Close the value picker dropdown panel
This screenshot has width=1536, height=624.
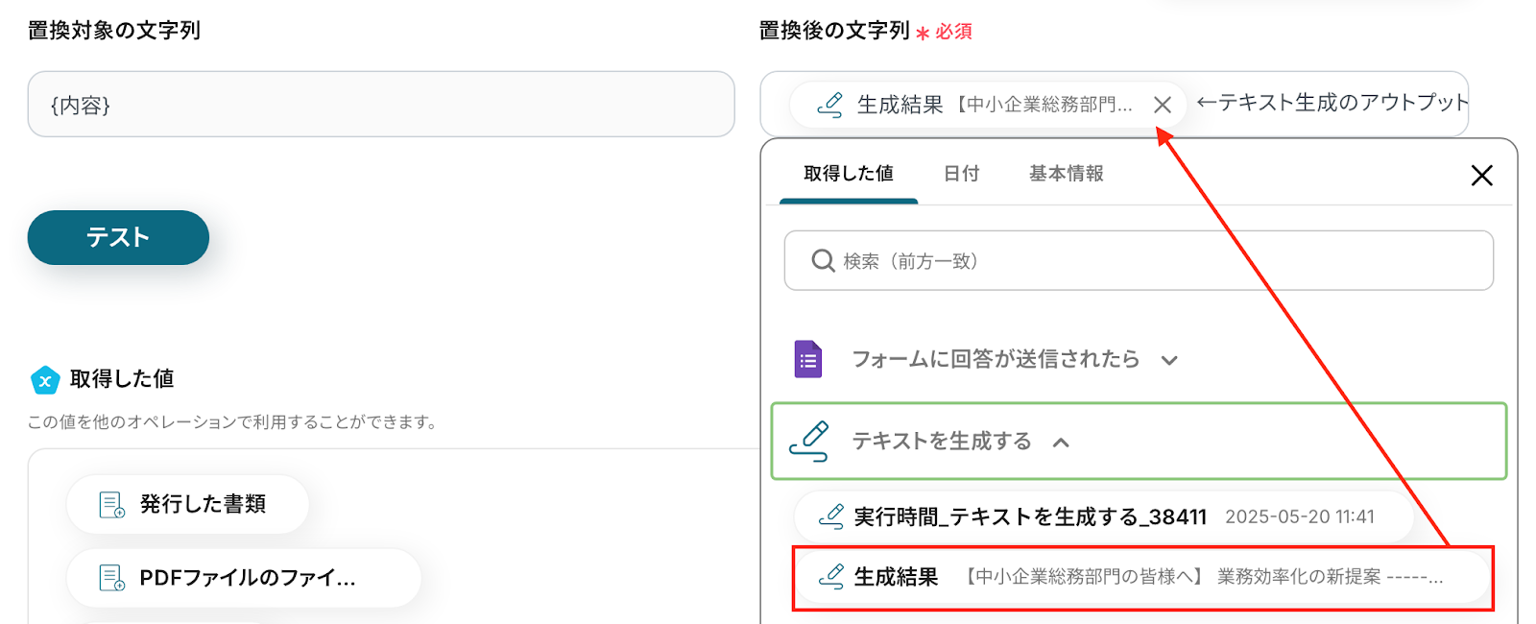[1481, 175]
